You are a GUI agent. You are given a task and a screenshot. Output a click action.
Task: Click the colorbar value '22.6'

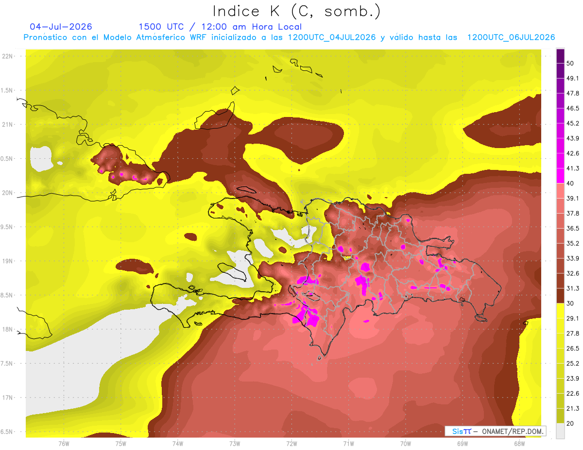[573, 394]
